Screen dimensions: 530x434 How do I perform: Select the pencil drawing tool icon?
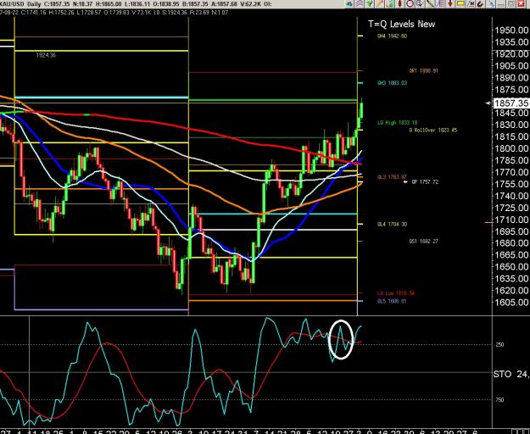click(x=379, y=3)
